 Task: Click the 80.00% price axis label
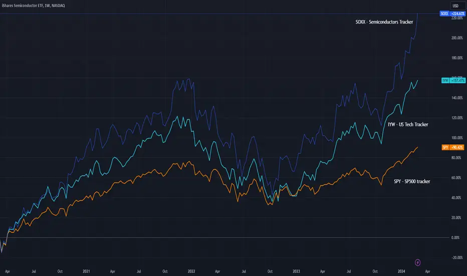(456, 158)
